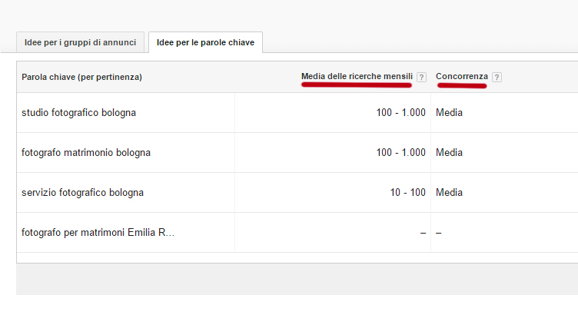Viewport: 578px width, 325px height.
Task: Click search volume of fotografo matrimonio bologna
Action: pyautogui.click(x=400, y=153)
